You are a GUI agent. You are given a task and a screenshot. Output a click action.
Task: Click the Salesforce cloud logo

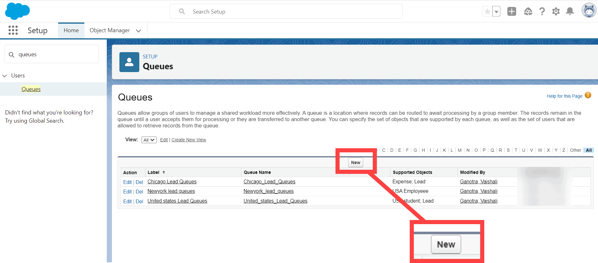coord(17,11)
